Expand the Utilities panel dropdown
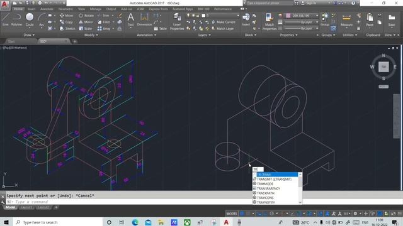 tap(350, 35)
